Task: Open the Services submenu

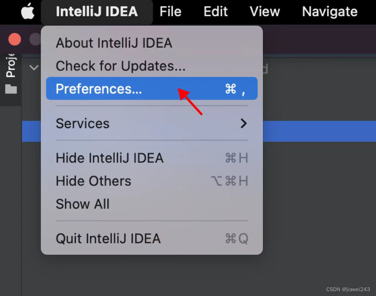Action: click(83, 124)
